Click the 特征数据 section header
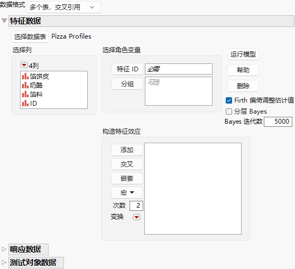Viewport: 295px width, 269px height. 151,21
